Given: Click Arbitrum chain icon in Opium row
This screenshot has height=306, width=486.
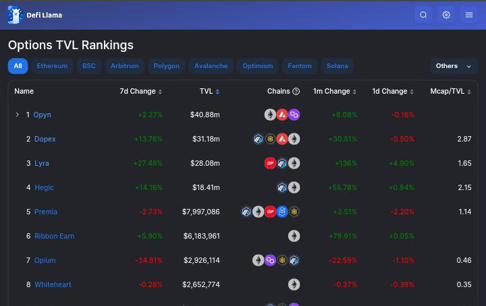Looking at the screenshot, I should click(294, 260).
